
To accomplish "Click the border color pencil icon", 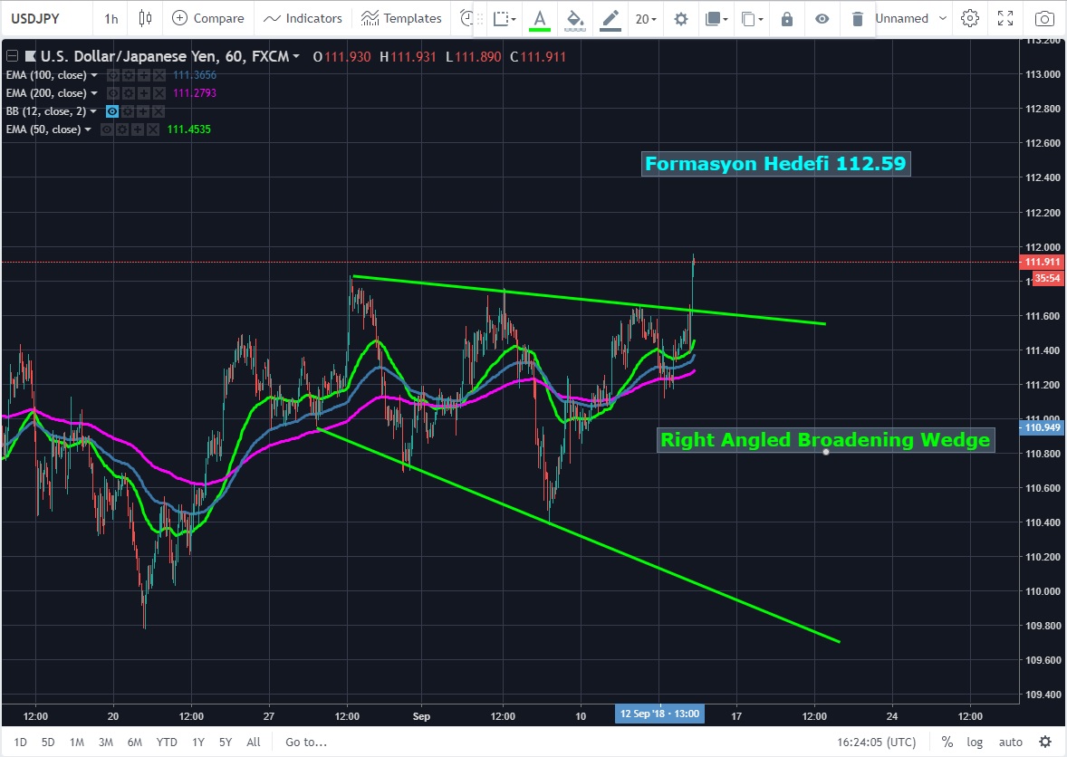I will click(610, 18).
